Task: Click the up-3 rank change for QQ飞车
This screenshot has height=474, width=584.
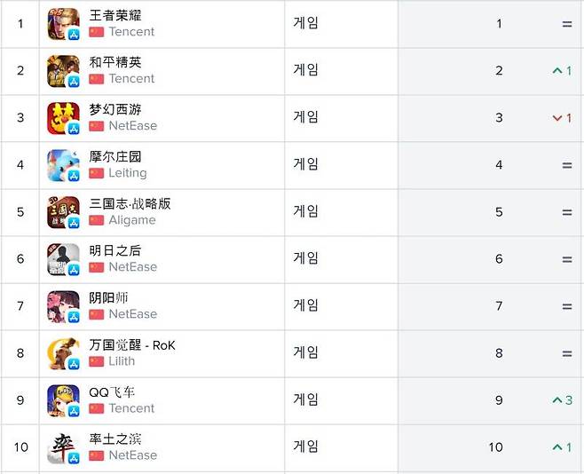Action: (562, 400)
